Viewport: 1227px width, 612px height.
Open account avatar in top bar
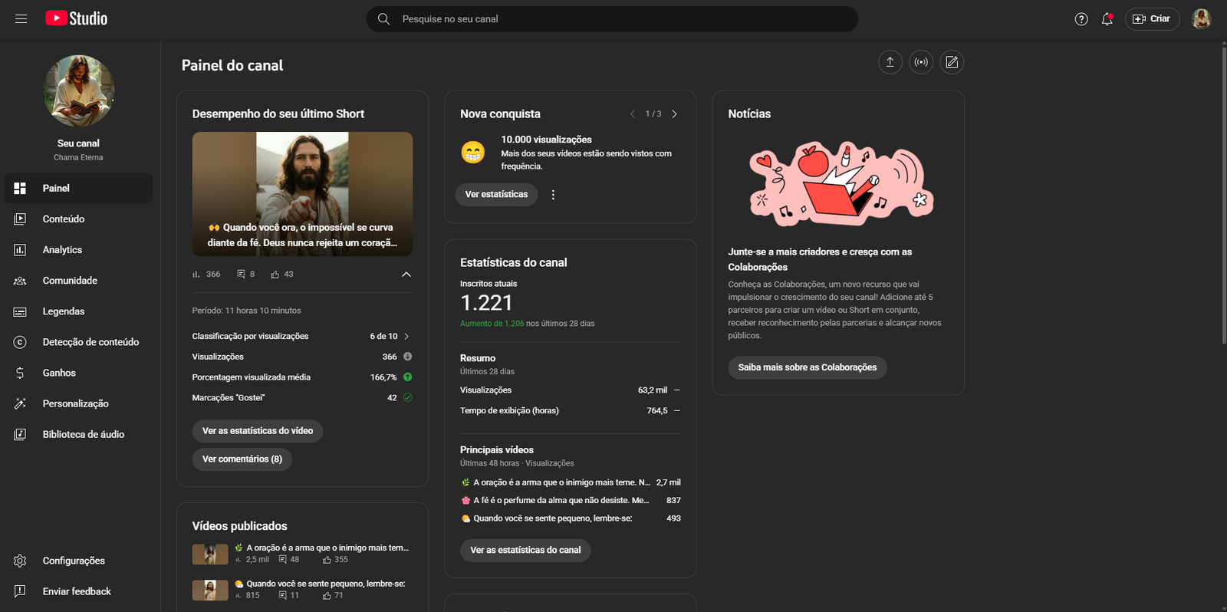pos(1201,19)
